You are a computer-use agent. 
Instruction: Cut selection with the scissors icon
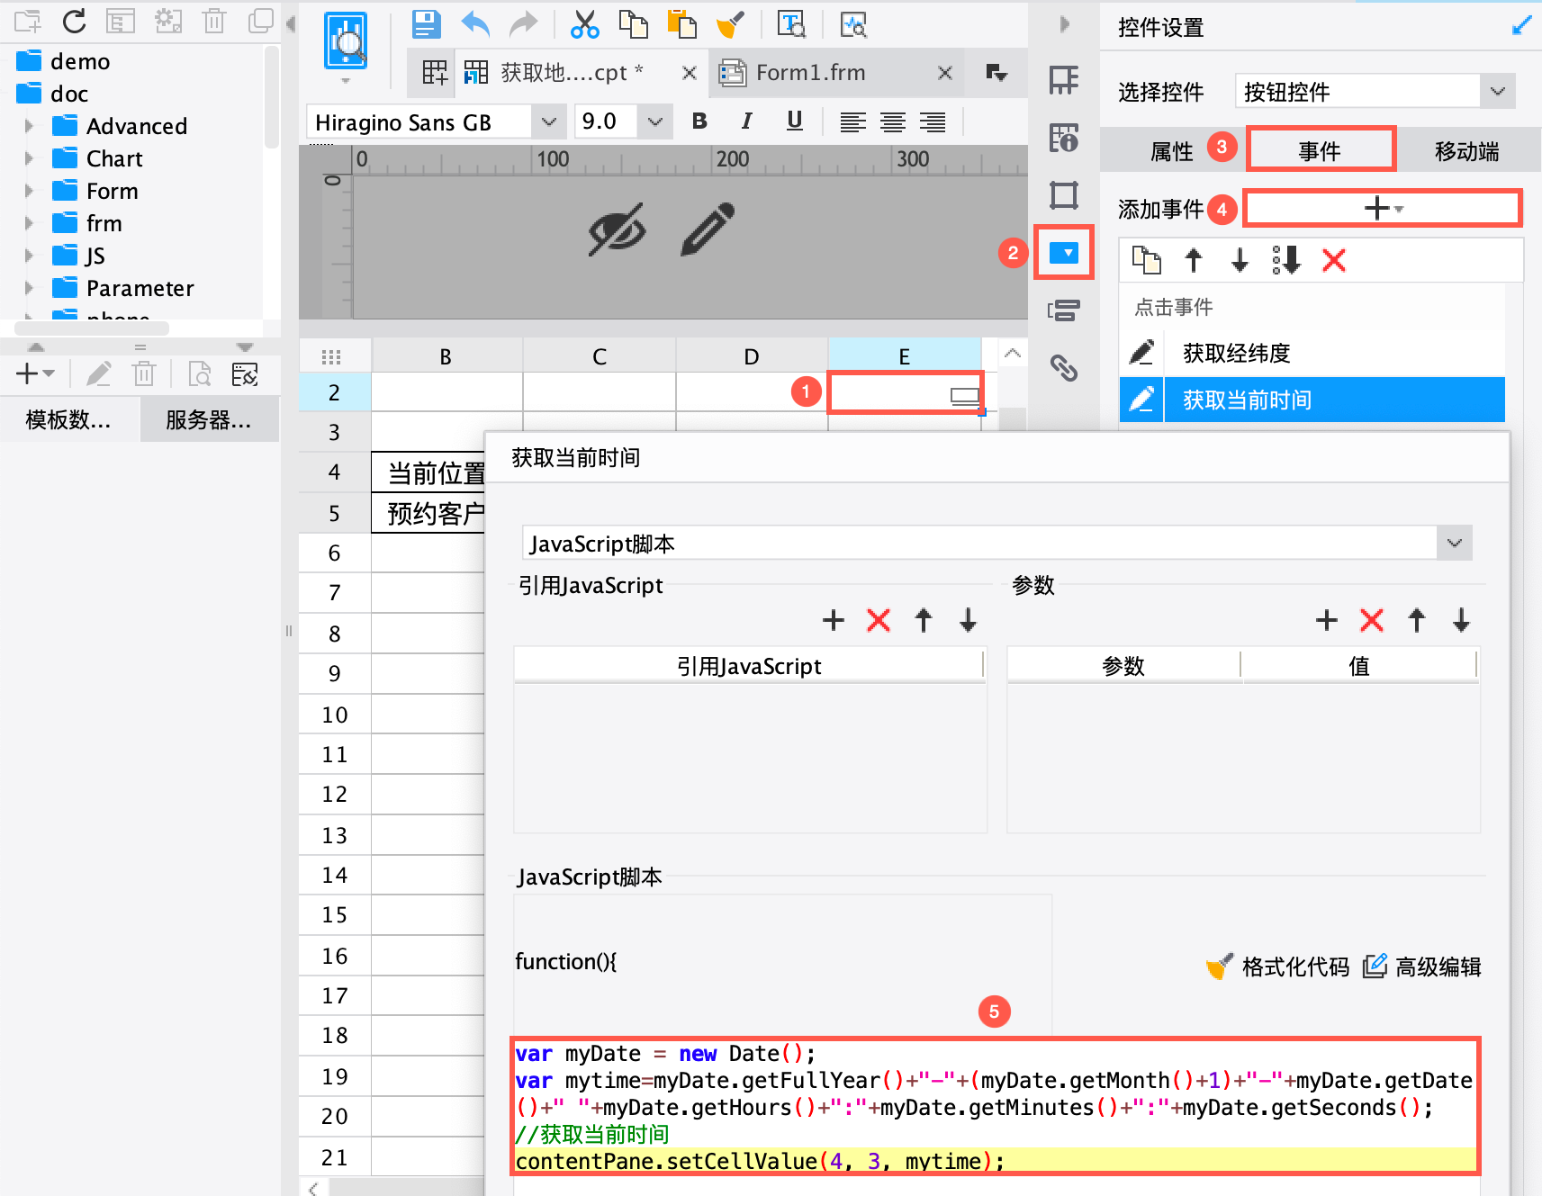(x=585, y=24)
